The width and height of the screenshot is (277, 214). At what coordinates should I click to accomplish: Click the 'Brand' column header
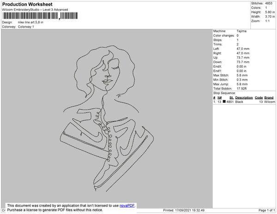point(269,98)
